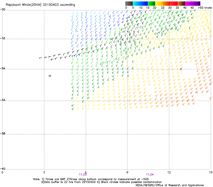Select the gray 0-5 knots color bar segment

129,3
